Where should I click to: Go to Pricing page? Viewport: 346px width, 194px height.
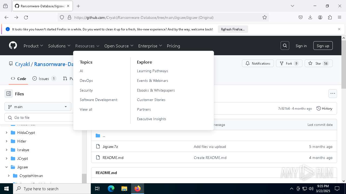pyautogui.click(x=174, y=46)
